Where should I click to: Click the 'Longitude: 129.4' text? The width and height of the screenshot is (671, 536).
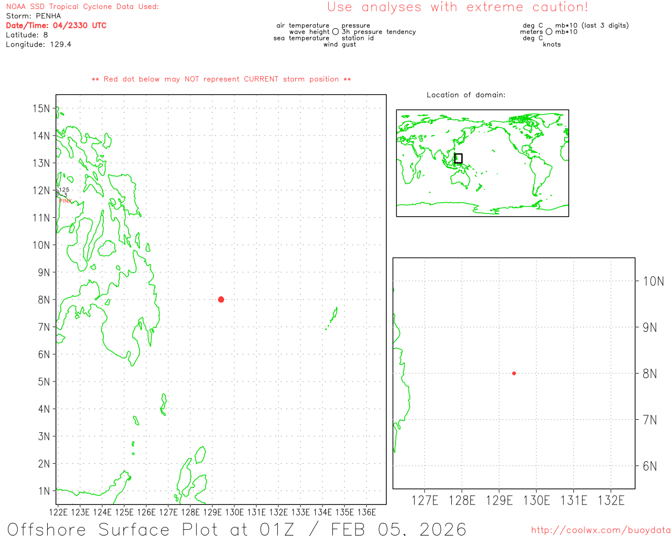point(38,44)
